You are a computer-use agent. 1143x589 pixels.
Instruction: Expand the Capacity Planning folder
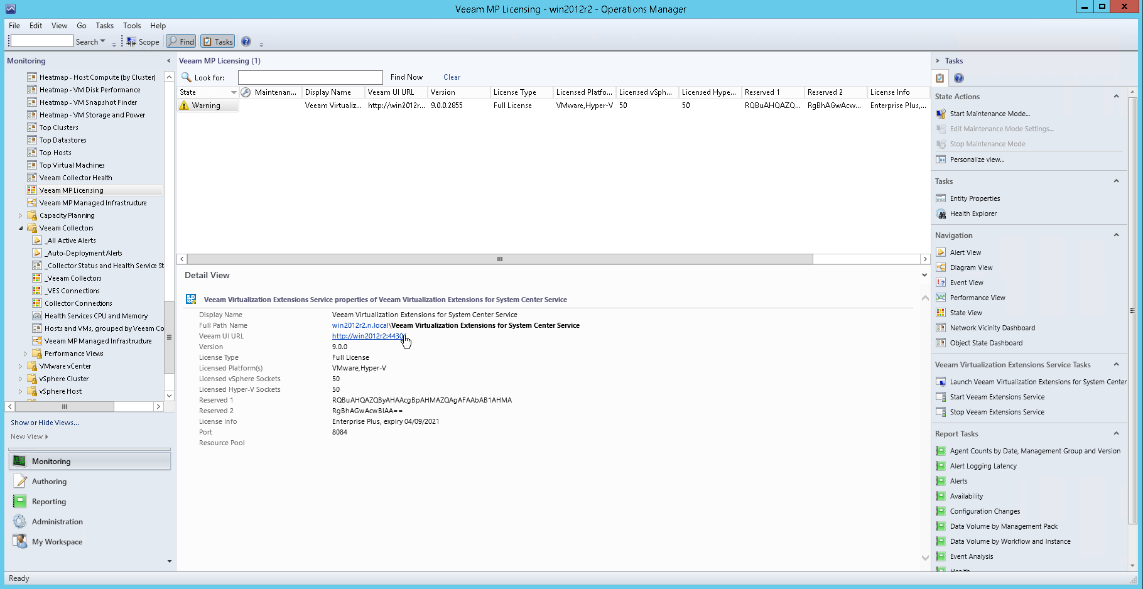21,215
